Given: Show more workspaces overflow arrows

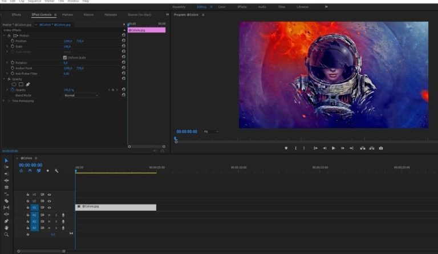Looking at the screenshot, I should 326,7.
